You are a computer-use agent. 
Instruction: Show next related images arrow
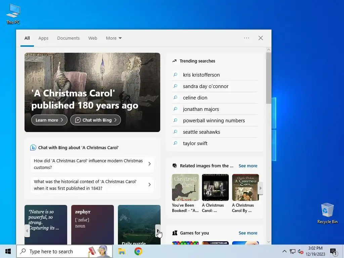[260, 188]
